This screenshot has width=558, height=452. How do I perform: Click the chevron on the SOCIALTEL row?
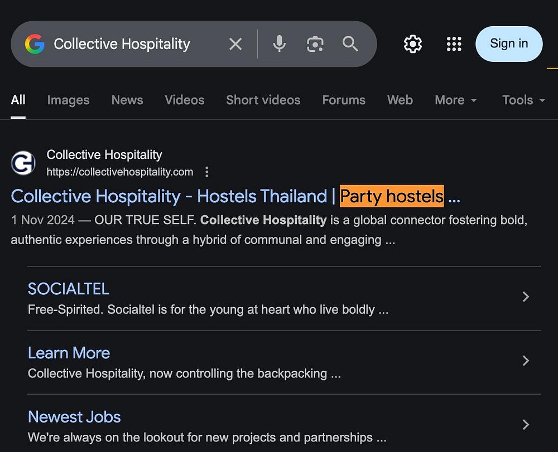[x=526, y=297]
